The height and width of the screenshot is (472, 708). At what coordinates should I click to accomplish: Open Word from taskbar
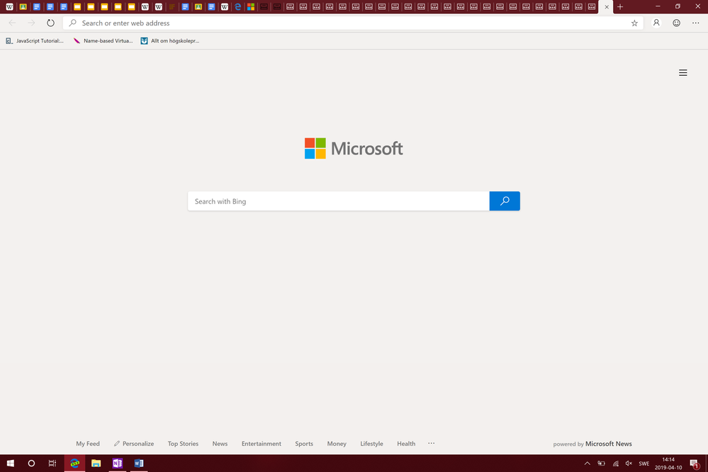point(139,463)
